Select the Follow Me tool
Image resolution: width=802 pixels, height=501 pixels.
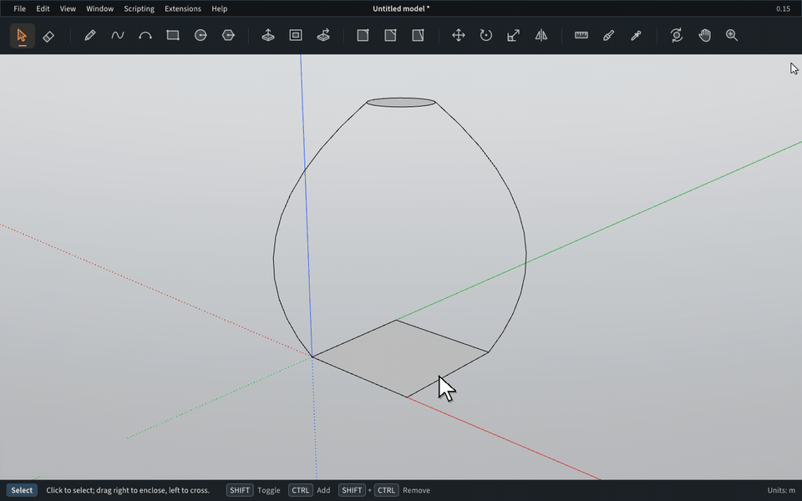323,35
